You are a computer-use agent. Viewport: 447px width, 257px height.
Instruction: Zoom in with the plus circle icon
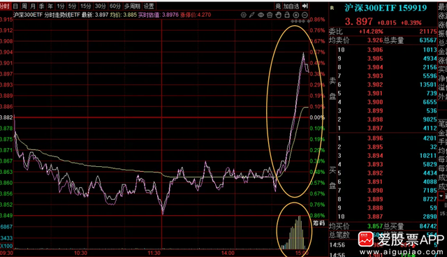coord(296,15)
